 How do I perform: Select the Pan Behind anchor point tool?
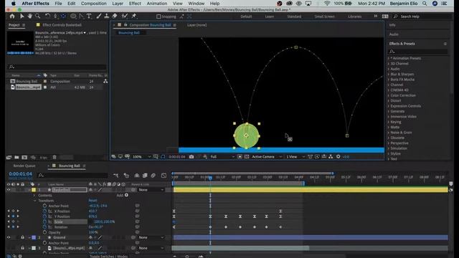tap(63, 16)
